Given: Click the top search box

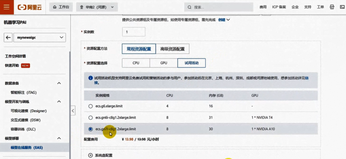Looking at the screenshot, I should [219, 7].
